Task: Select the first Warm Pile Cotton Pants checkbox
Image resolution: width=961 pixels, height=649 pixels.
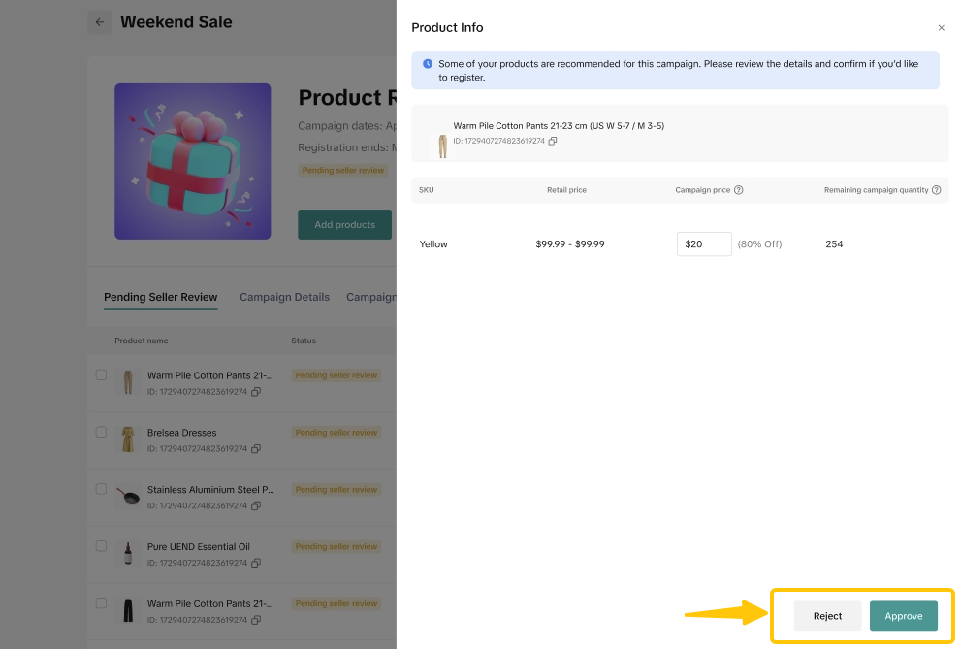Action: 101,374
